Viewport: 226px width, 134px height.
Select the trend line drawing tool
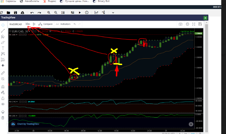pyautogui.click(x=3, y=31)
